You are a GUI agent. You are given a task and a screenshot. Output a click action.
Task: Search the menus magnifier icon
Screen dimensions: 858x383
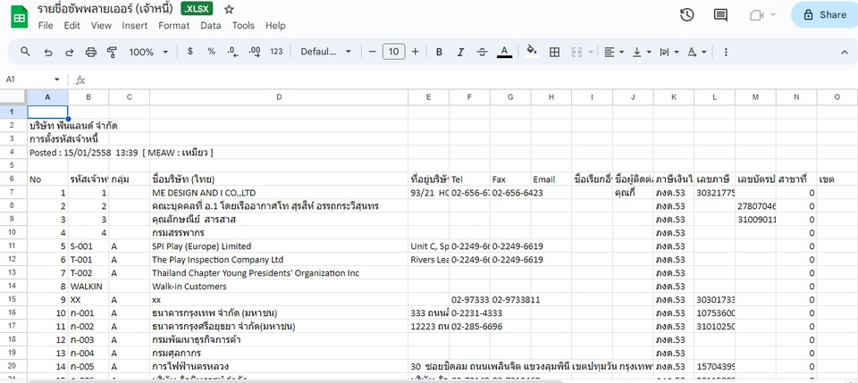(x=25, y=52)
